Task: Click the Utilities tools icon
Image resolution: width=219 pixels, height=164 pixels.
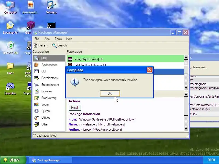Action: point(36,118)
